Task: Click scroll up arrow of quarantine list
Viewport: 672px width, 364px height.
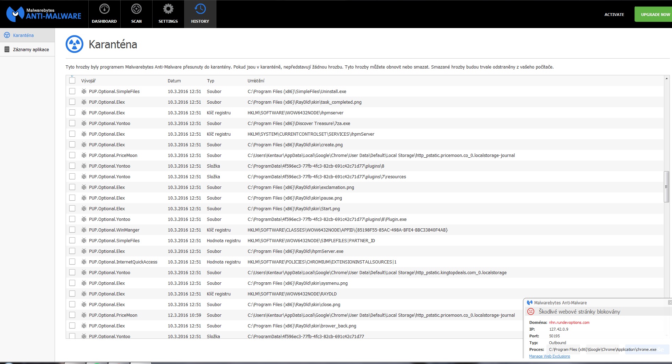Action: click(667, 78)
